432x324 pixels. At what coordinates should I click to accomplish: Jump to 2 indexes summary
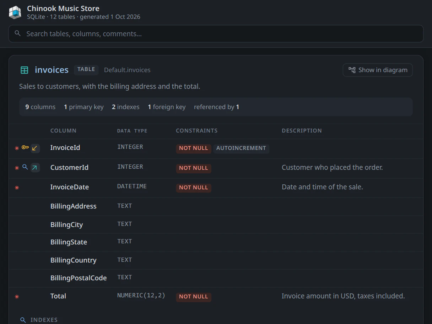pyautogui.click(x=126, y=107)
